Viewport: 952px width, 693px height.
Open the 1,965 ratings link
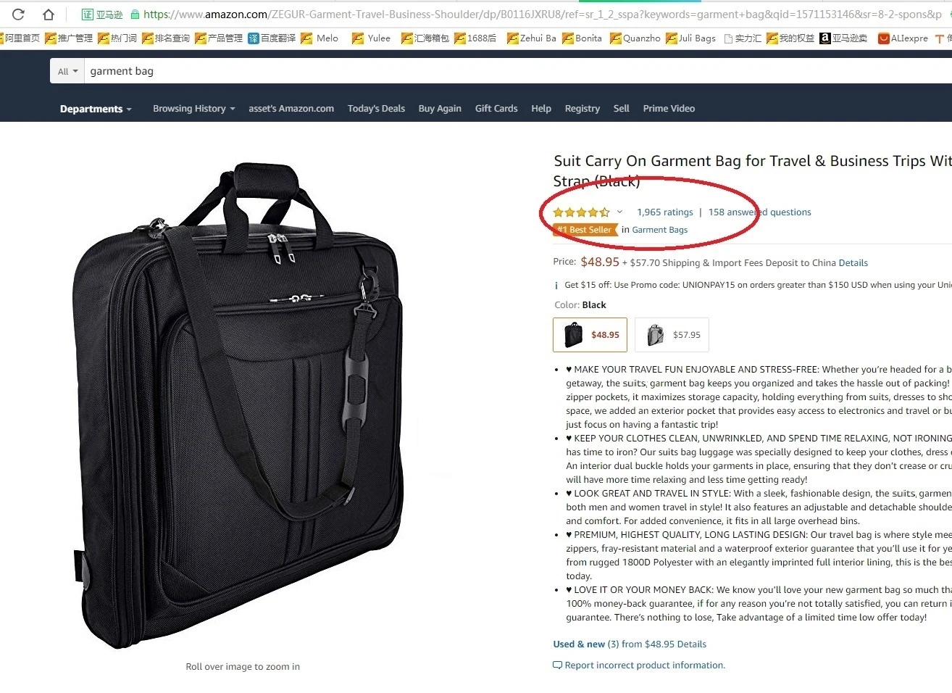point(664,212)
